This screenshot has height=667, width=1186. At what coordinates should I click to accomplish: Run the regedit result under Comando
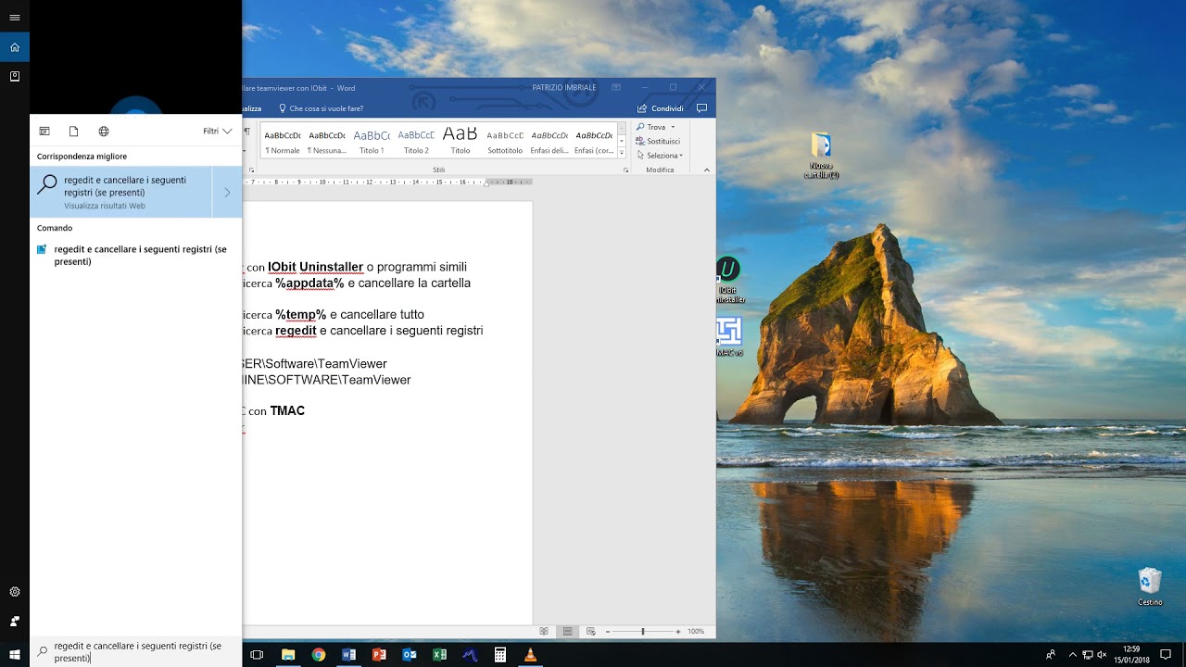135,255
